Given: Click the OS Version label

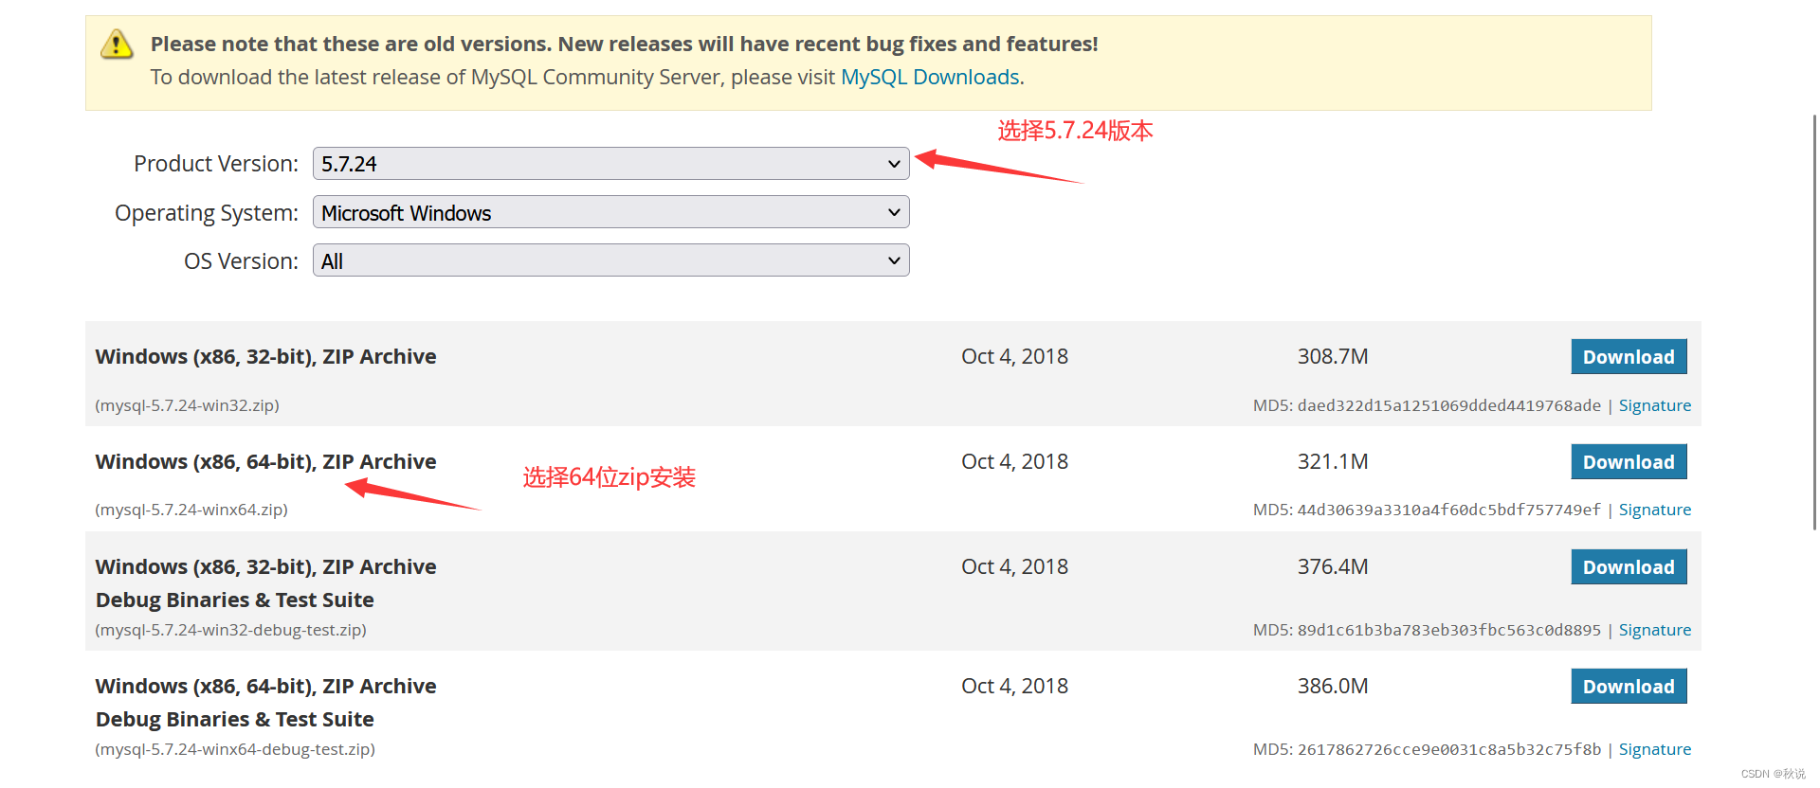Looking at the screenshot, I should pyautogui.click(x=242, y=261).
